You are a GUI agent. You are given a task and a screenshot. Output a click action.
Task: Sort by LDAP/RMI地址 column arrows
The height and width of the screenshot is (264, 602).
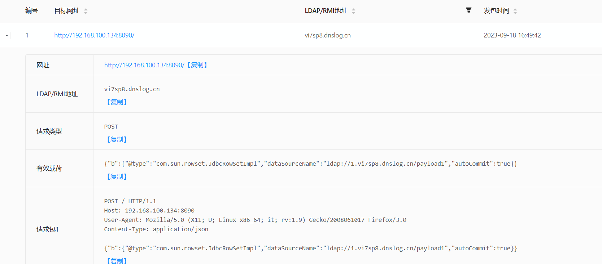353,11
